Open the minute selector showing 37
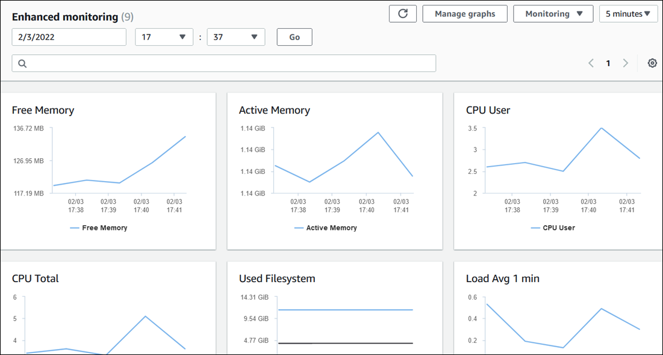Screen dimensions: 663x355 (x=235, y=37)
